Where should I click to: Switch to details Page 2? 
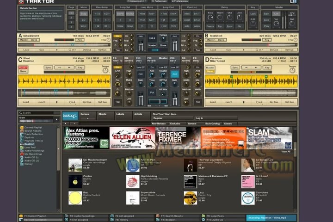coord(71,18)
